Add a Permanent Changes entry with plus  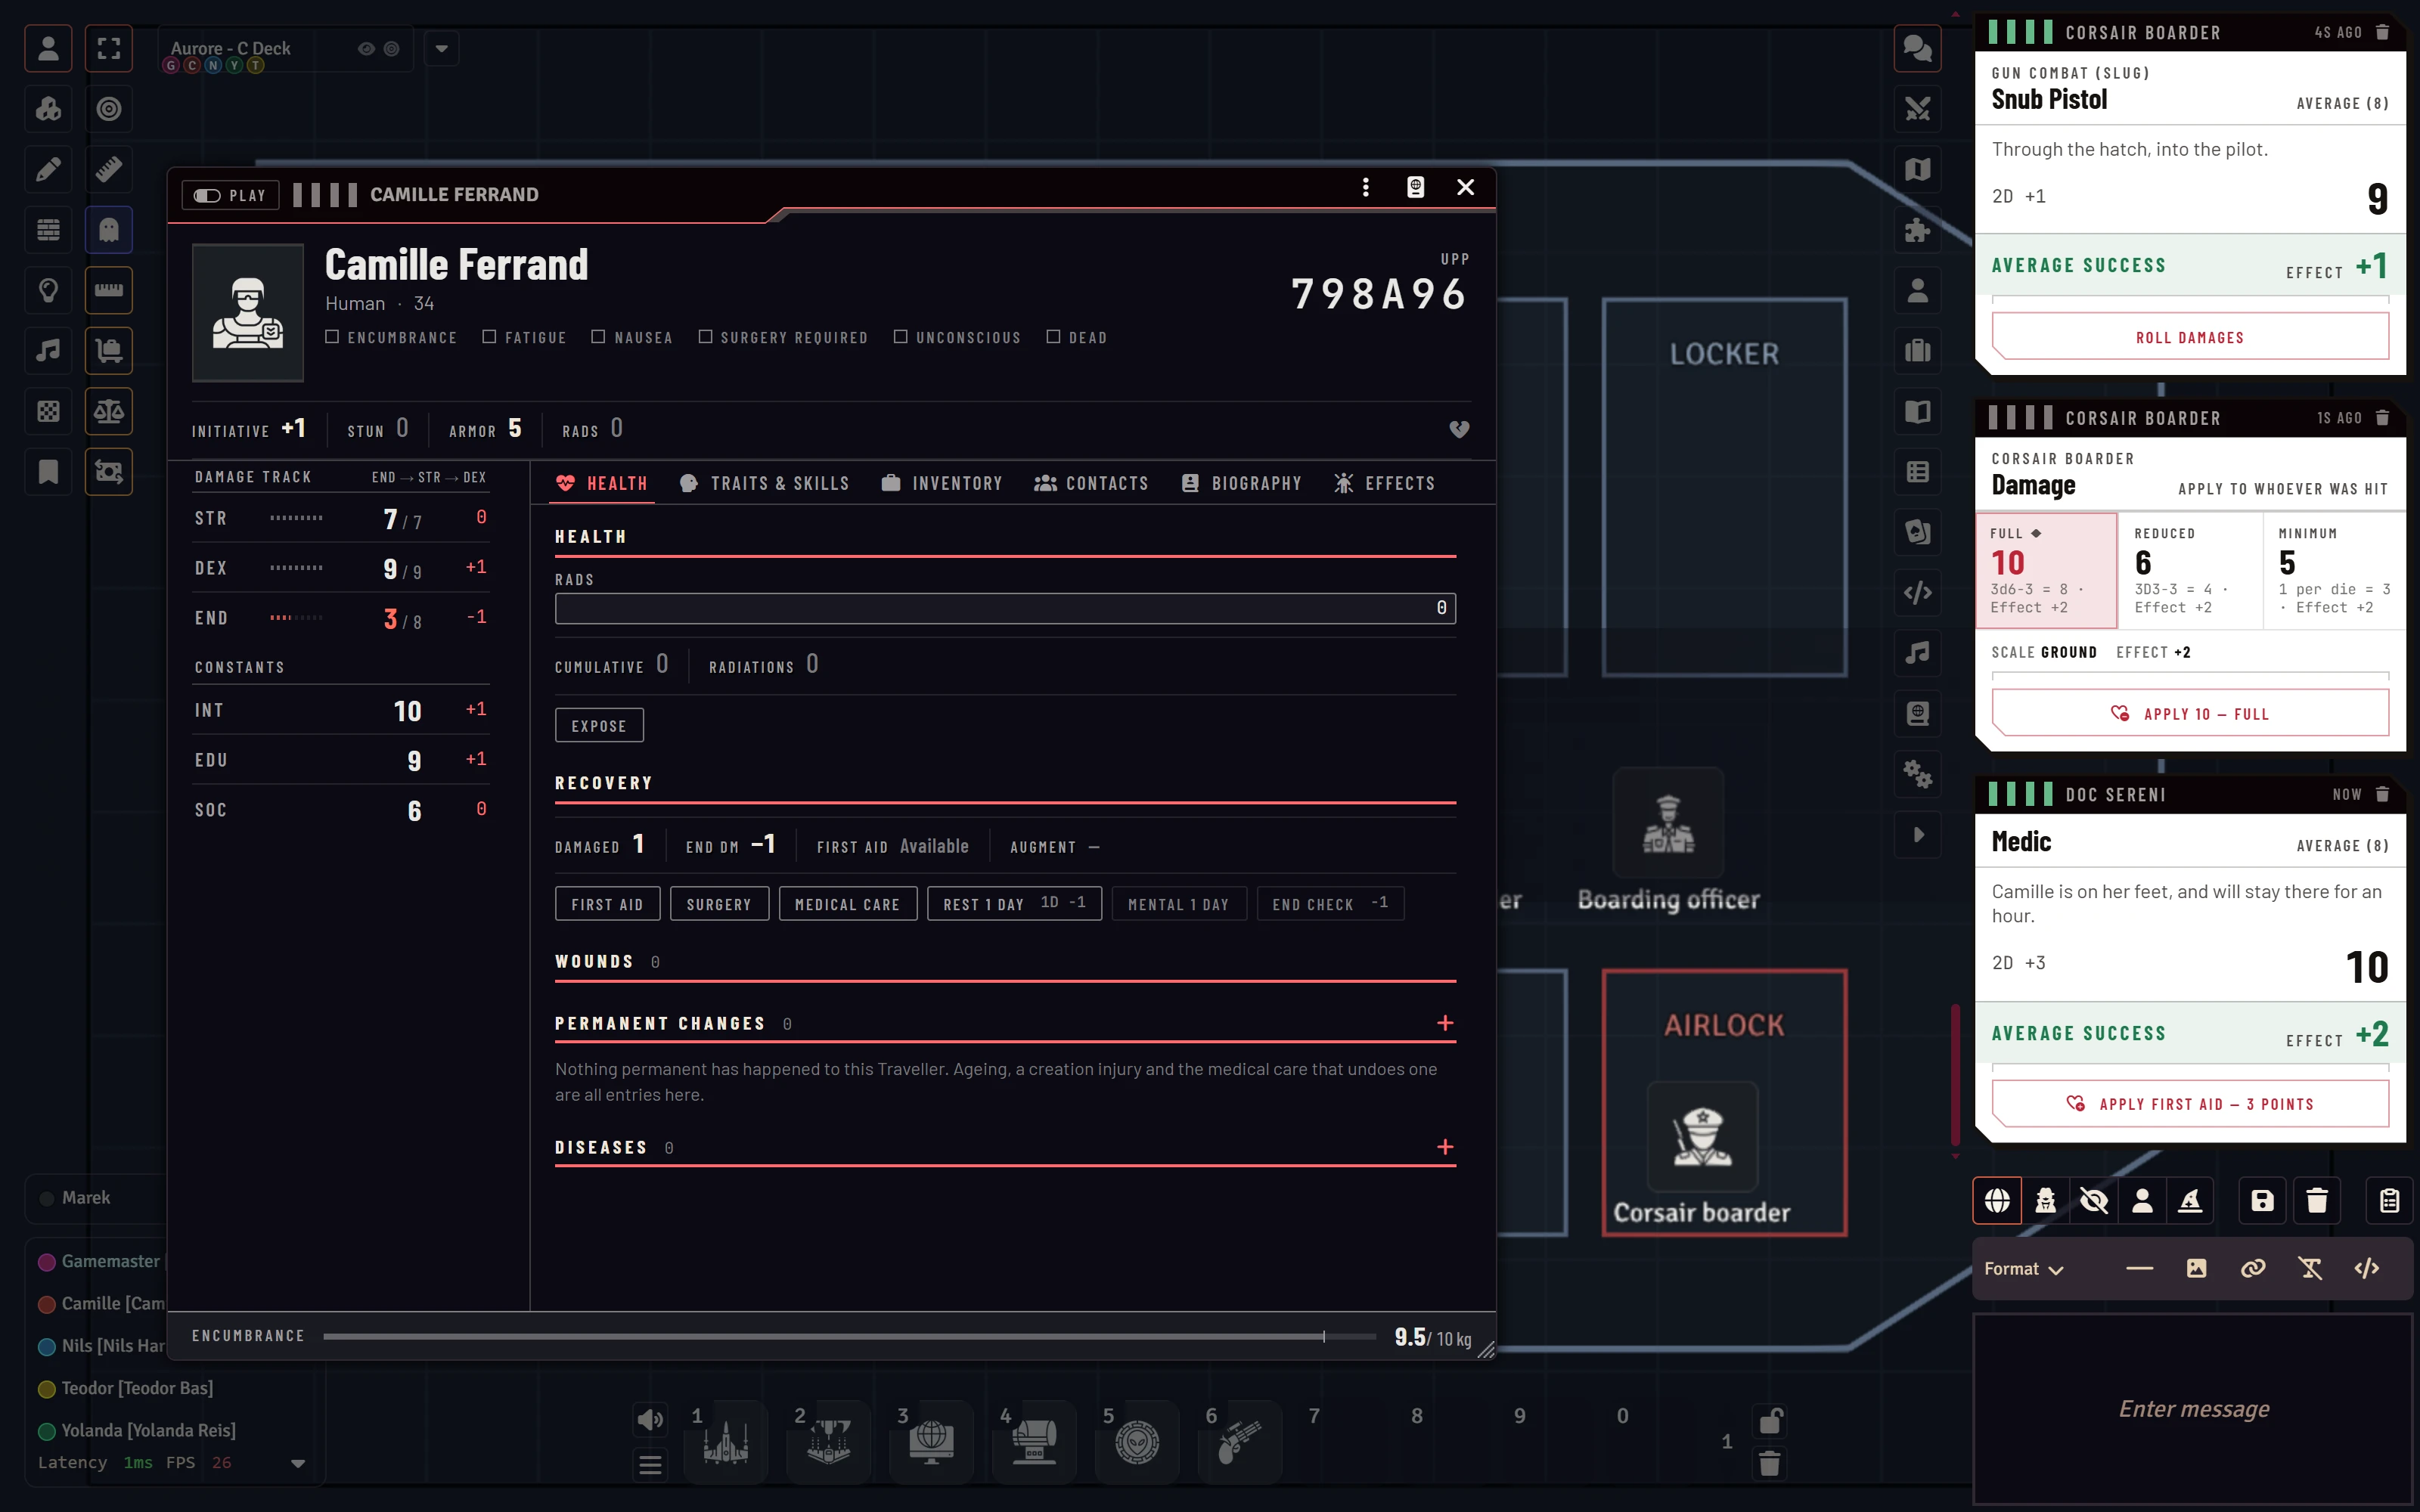click(x=1445, y=1023)
